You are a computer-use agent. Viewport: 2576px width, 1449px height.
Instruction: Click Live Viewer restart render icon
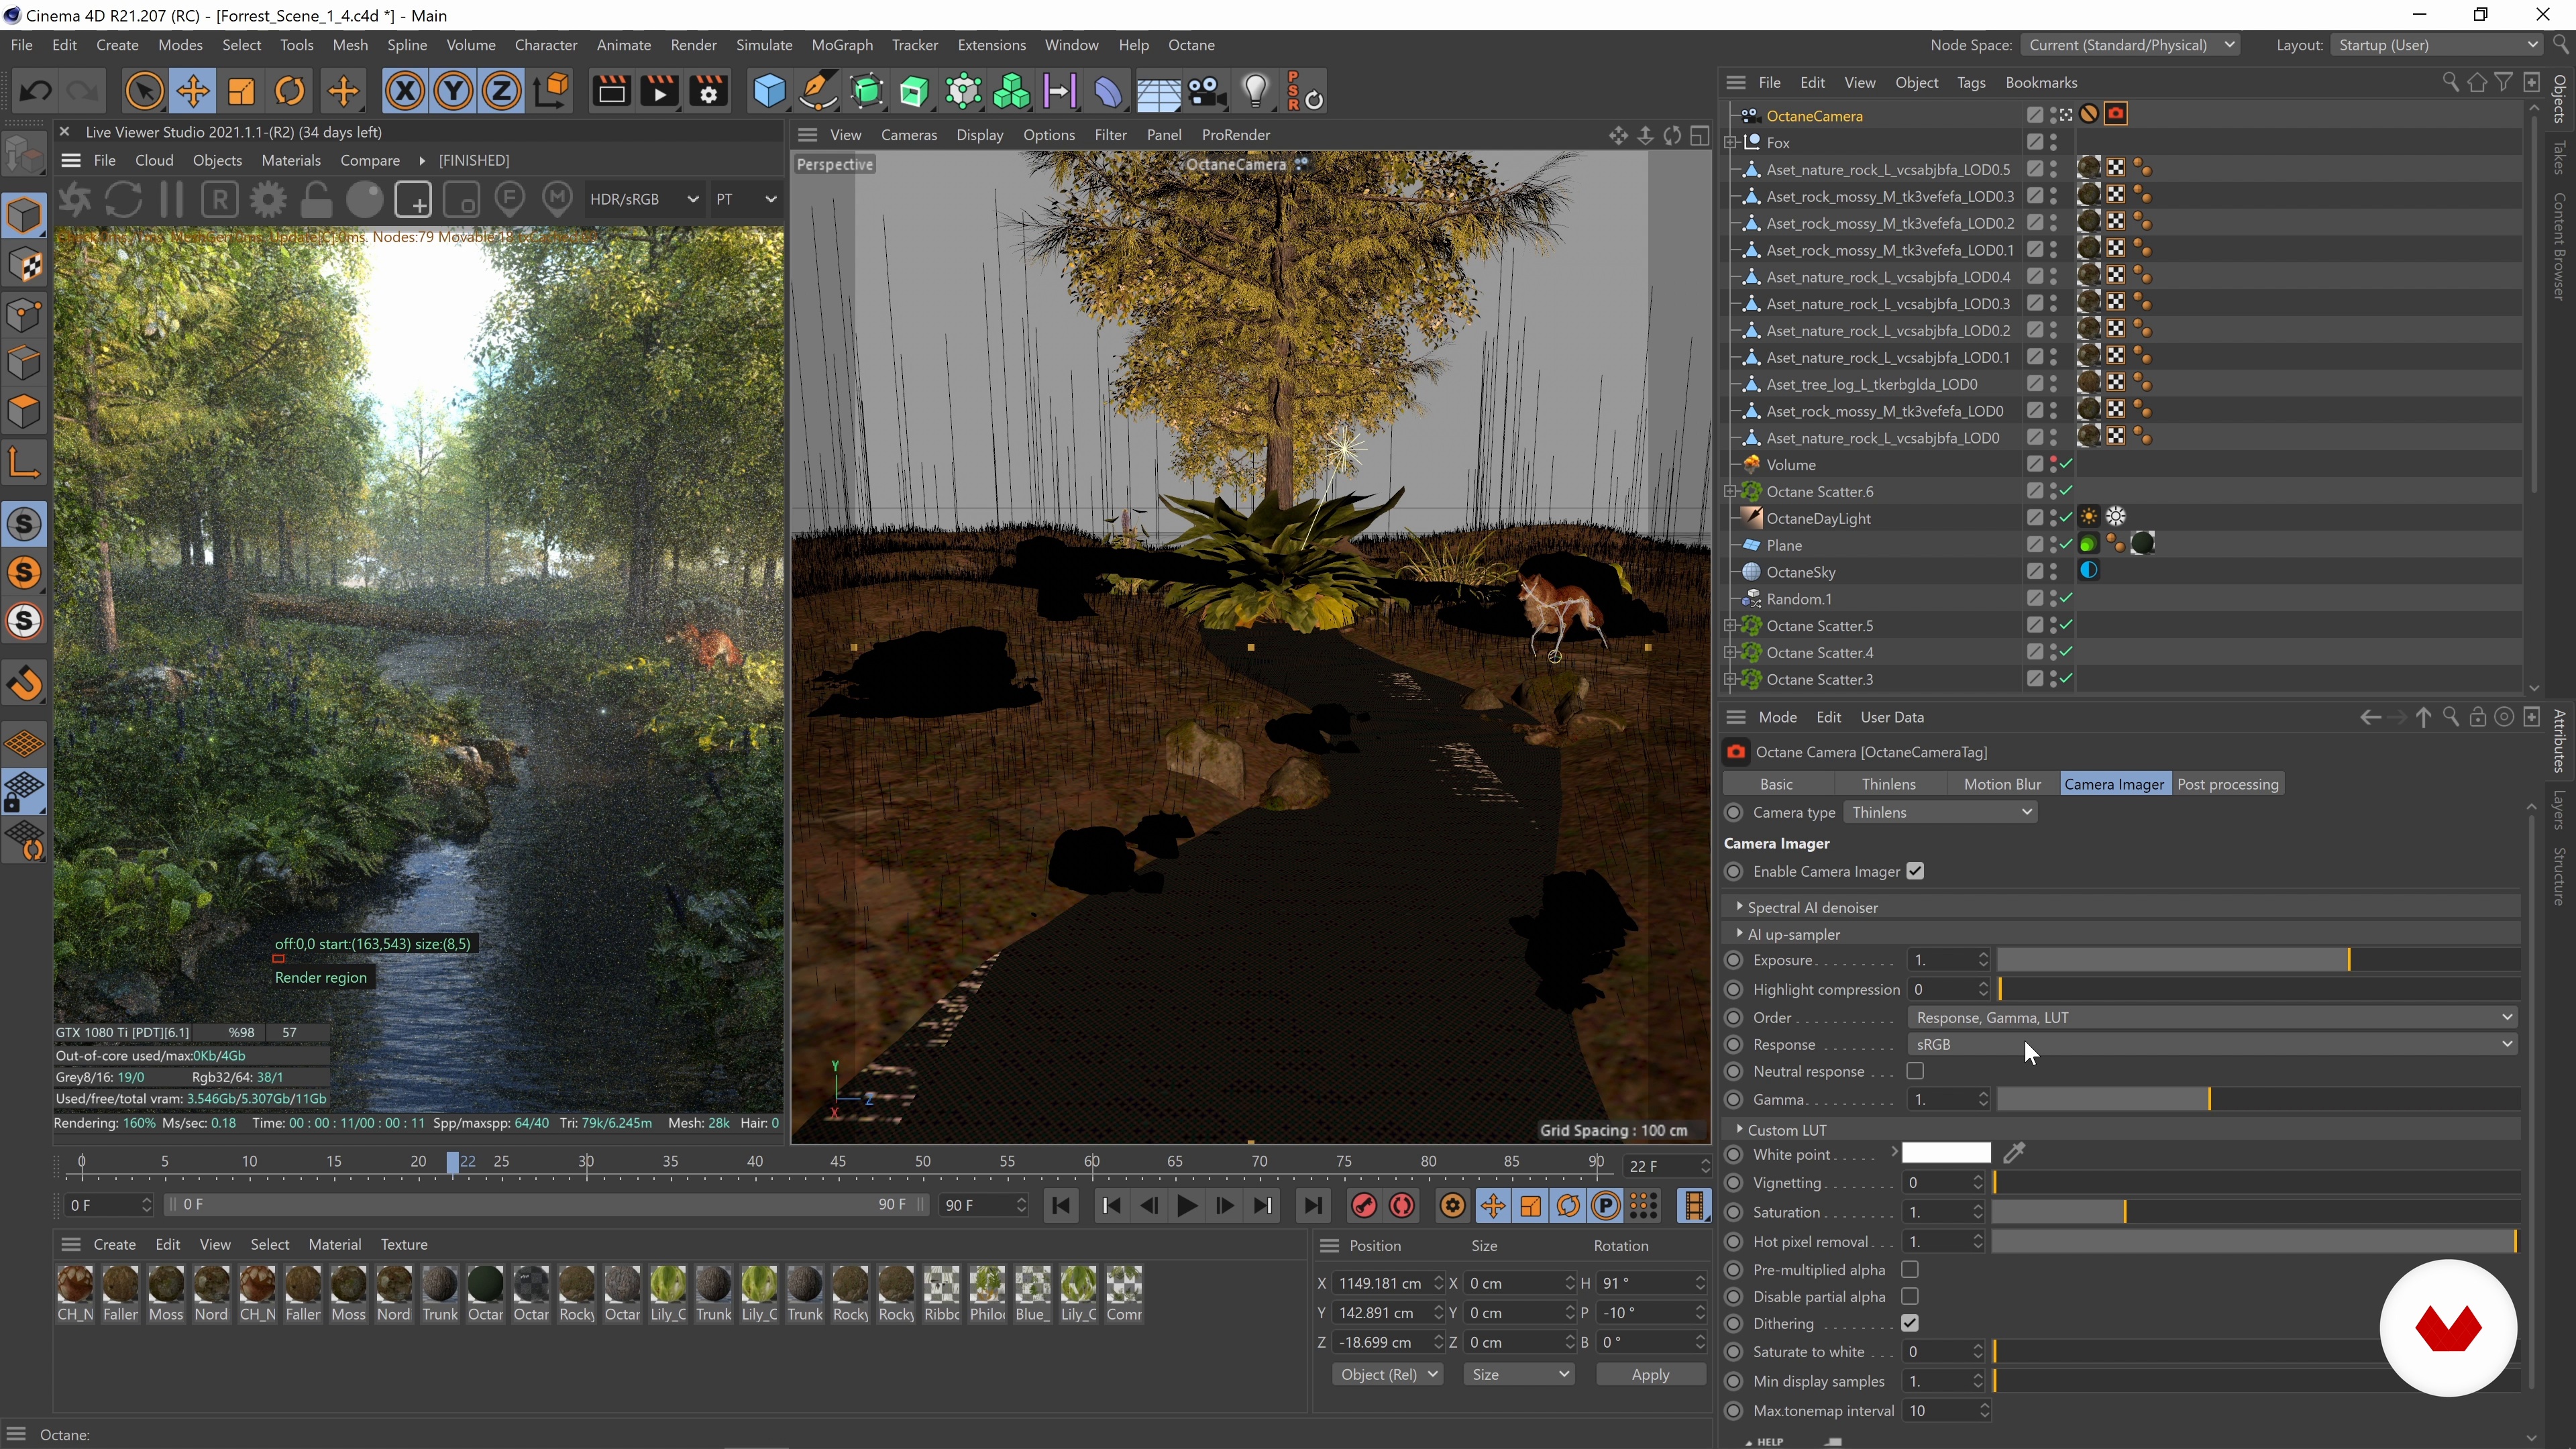(x=123, y=199)
